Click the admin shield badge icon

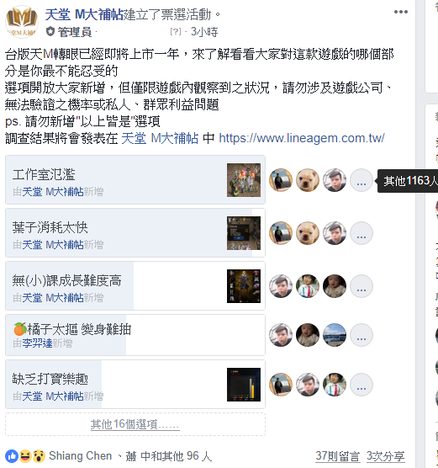[50, 31]
